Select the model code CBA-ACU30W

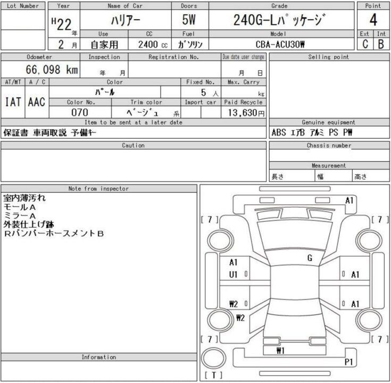[x=280, y=44]
